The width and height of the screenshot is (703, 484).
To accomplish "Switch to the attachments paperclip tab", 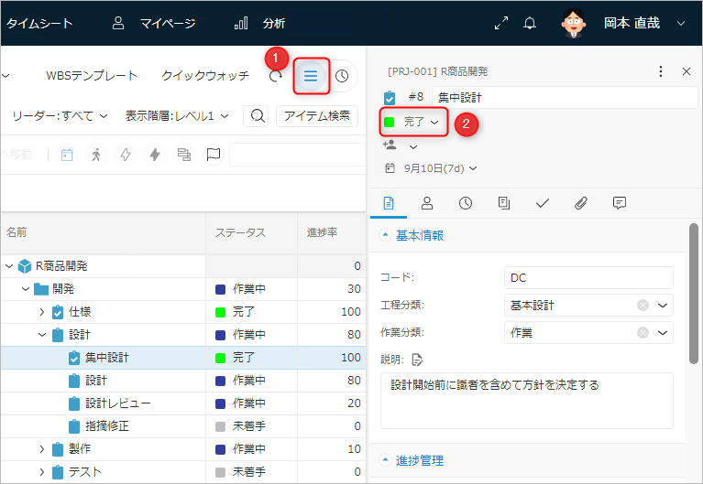I will 580,203.
